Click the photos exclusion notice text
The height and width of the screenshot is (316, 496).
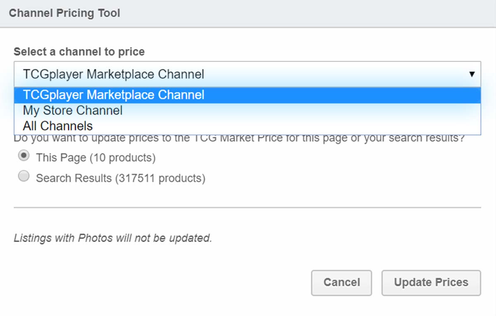point(112,238)
